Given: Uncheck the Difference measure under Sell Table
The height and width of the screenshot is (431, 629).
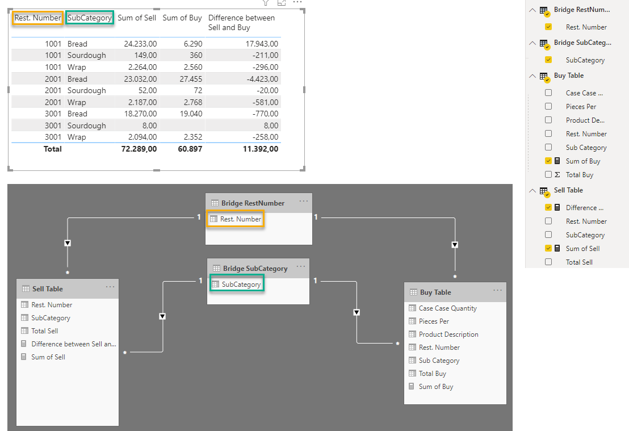Looking at the screenshot, I should [x=548, y=207].
